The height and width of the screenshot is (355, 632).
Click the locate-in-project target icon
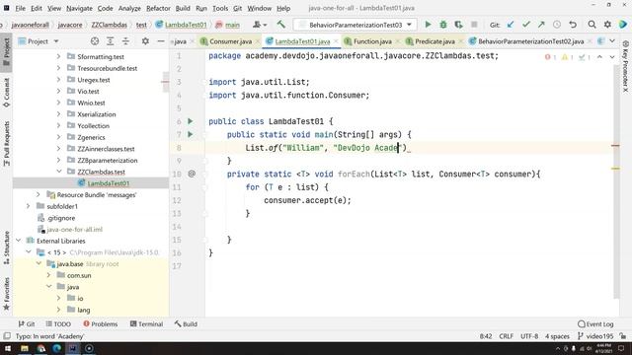point(95,41)
